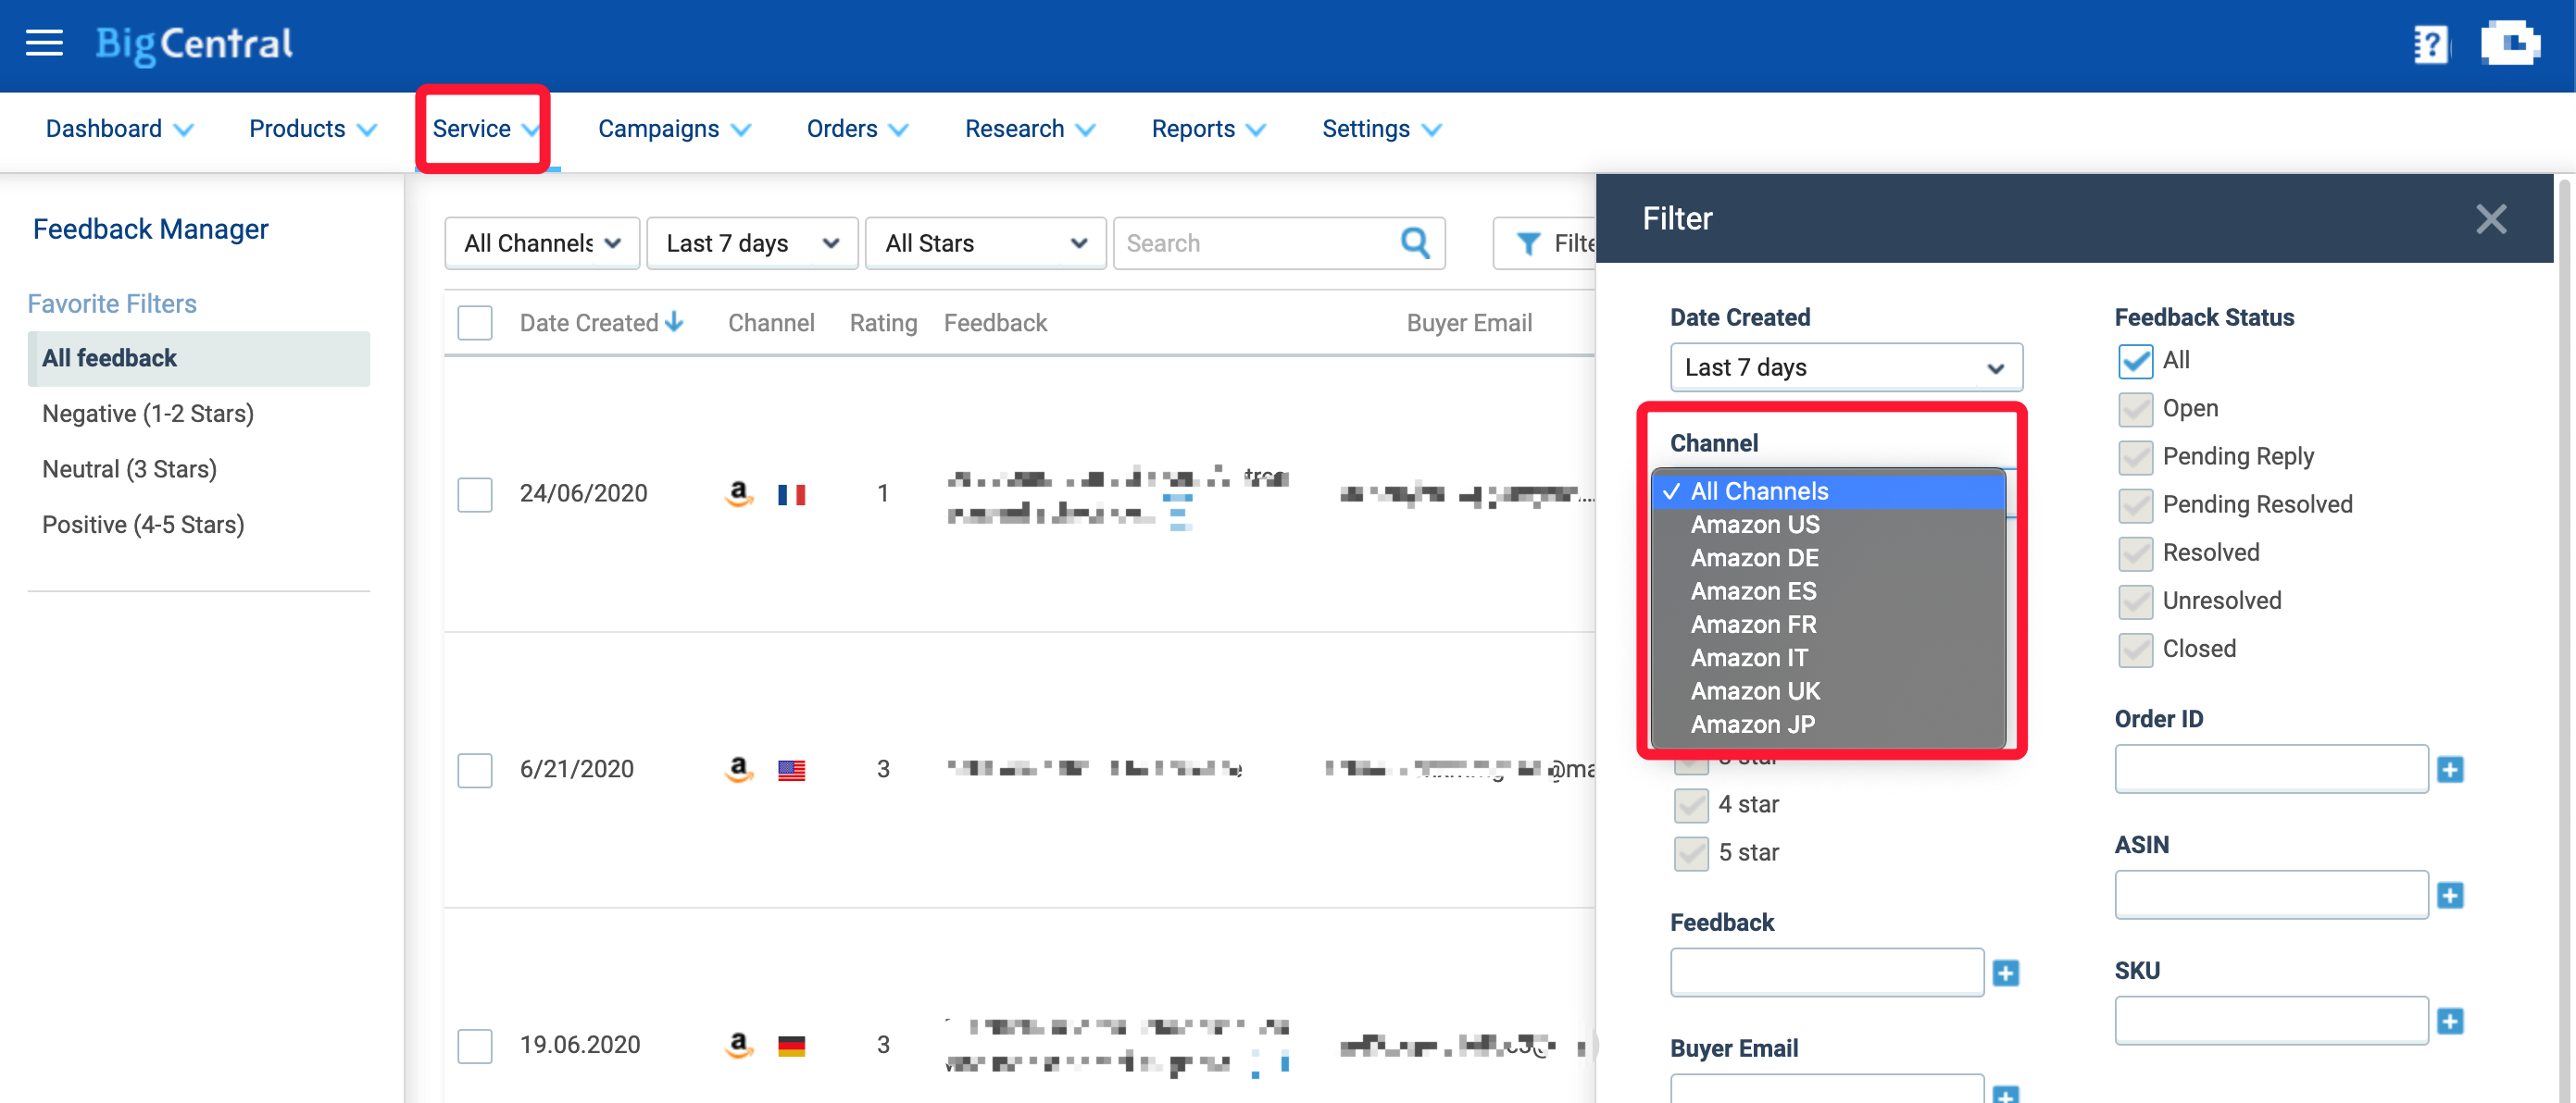Choose Amazon ES in channel list
The width and height of the screenshot is (2576, 1103).
[x=1828, y=590]
